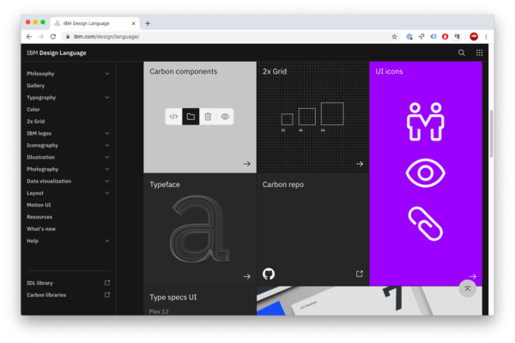Expand the Data visualization chevron
This screenshot has height=343, width=515.
[107, 181]
